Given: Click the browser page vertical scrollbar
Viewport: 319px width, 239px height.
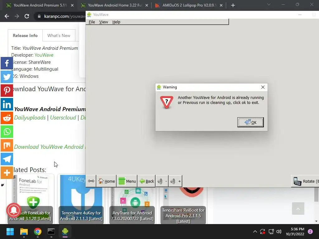Looking at the screenshot, I should tap(316, 194).
